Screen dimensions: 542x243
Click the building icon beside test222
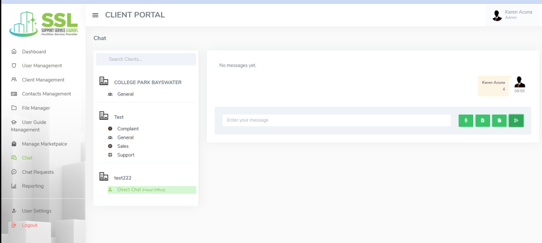coord(104,176)
